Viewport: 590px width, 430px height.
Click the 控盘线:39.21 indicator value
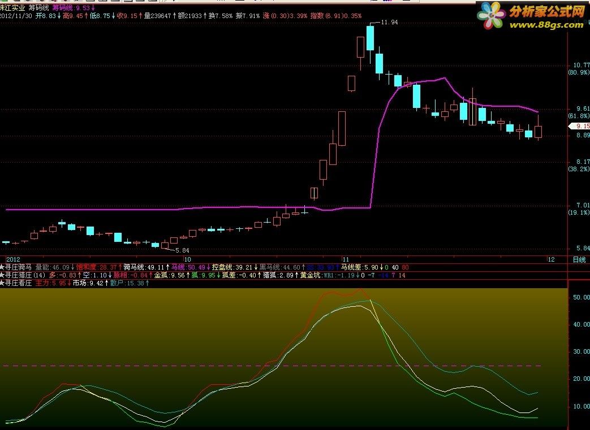pos(234,267)
